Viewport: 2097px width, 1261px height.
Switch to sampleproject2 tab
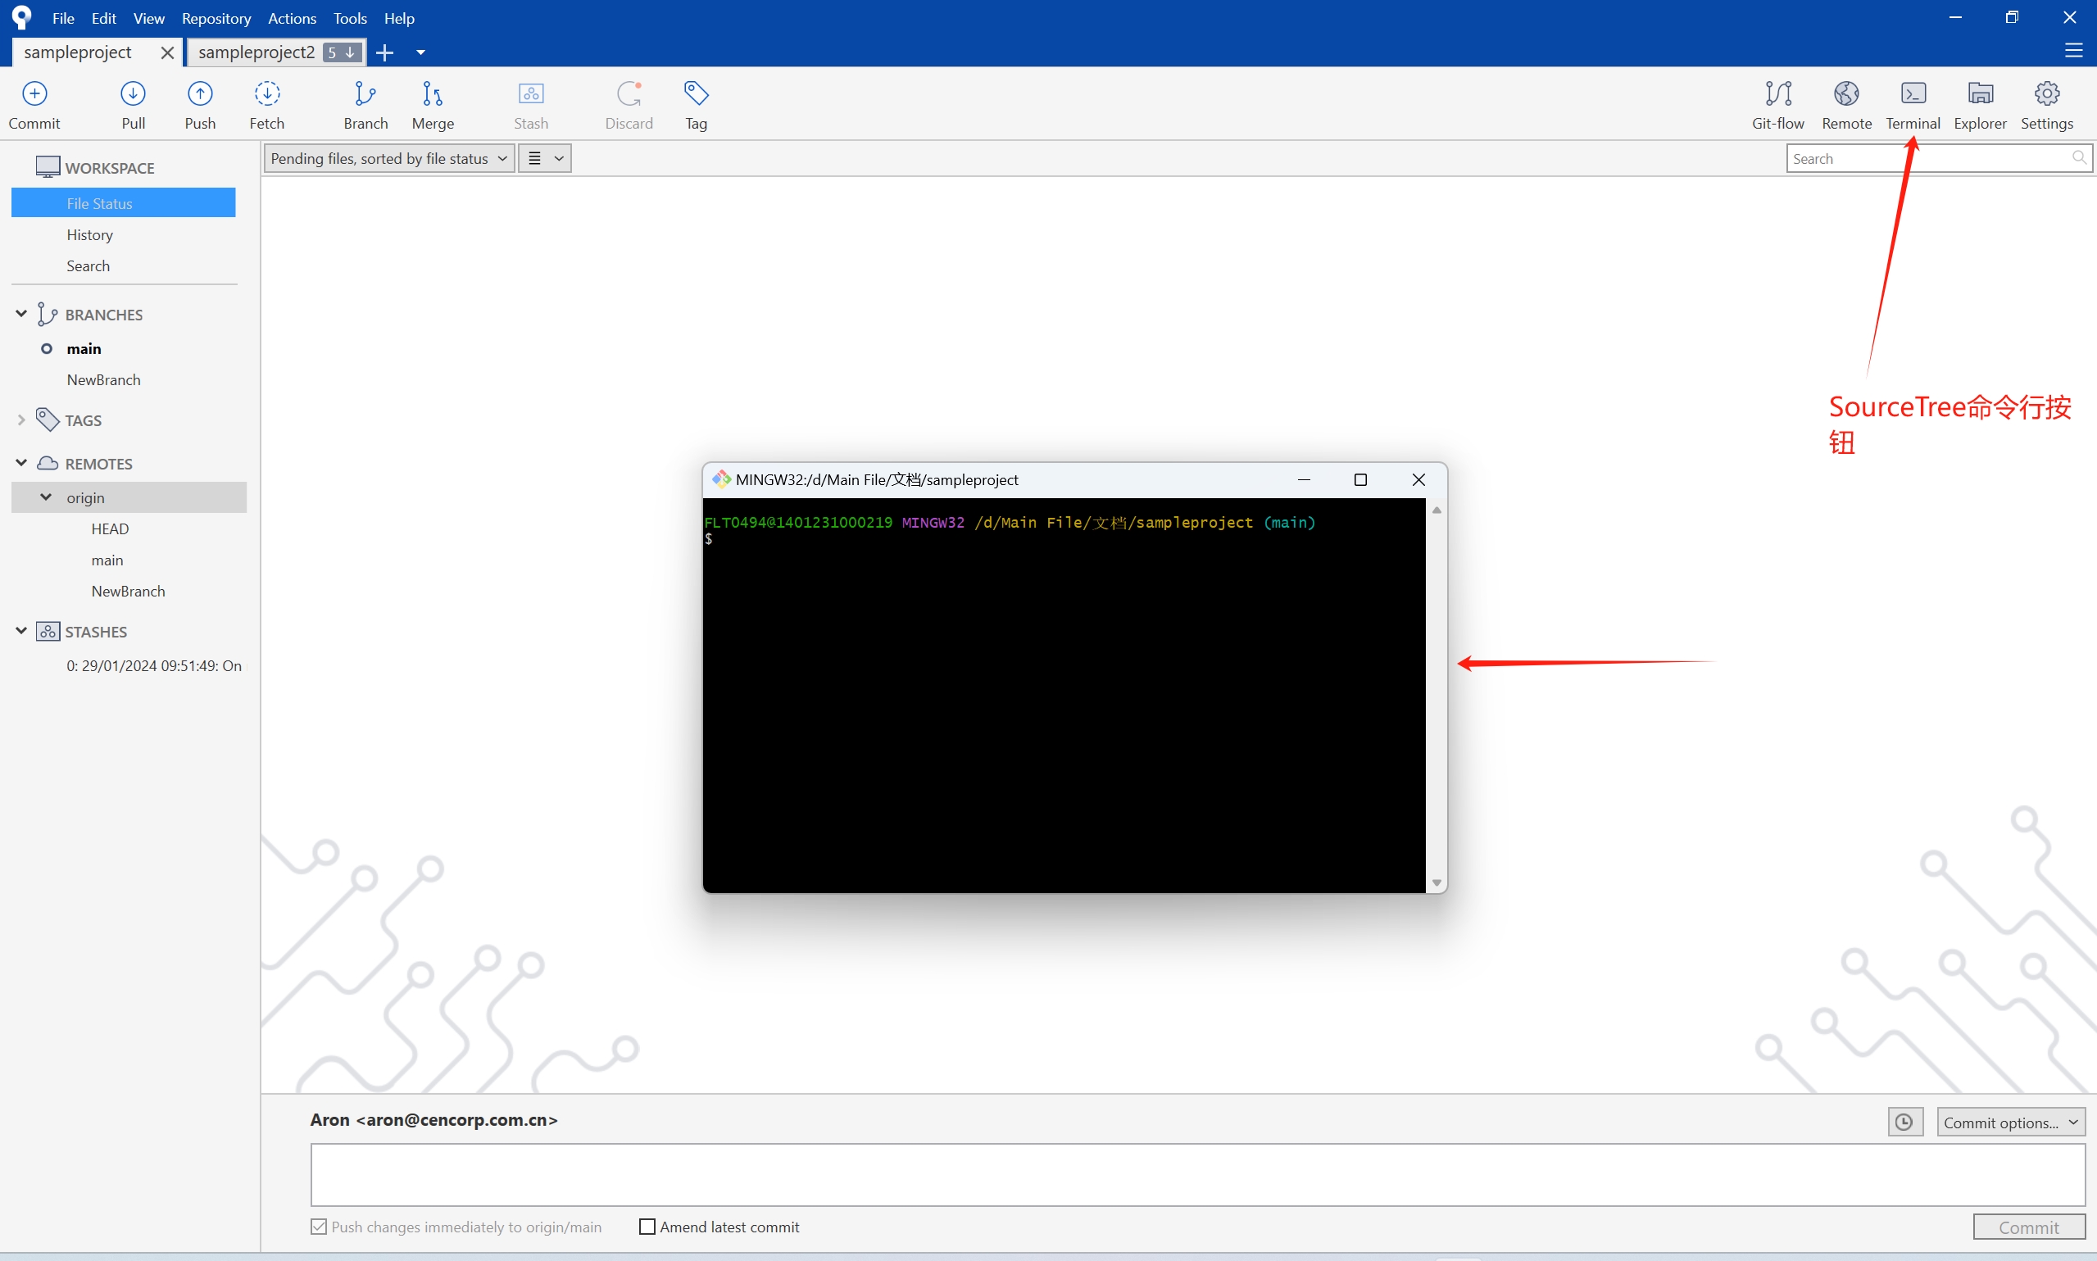click(x=256, y=52)
